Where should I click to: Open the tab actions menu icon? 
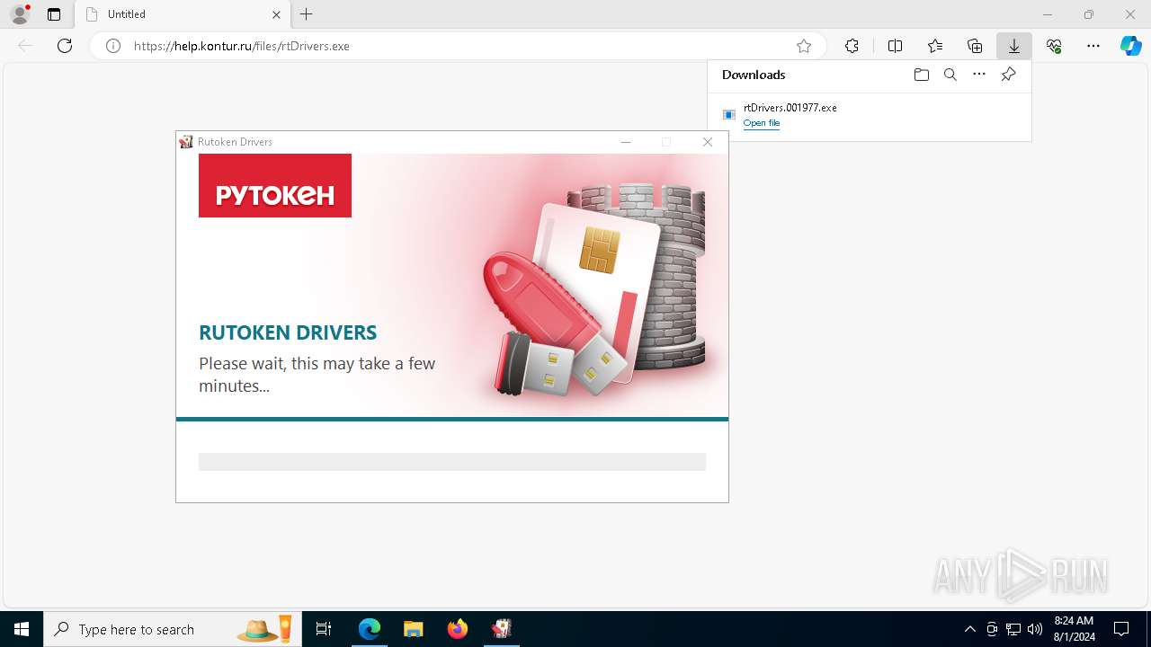pos(54,14)
